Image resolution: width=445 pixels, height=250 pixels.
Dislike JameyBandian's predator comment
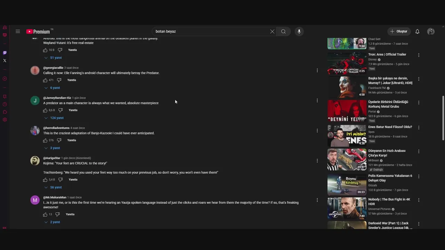(60, 110)
